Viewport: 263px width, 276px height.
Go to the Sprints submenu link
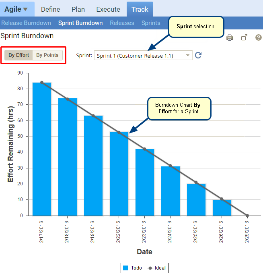pyautogui.click(x=151, y=23)
